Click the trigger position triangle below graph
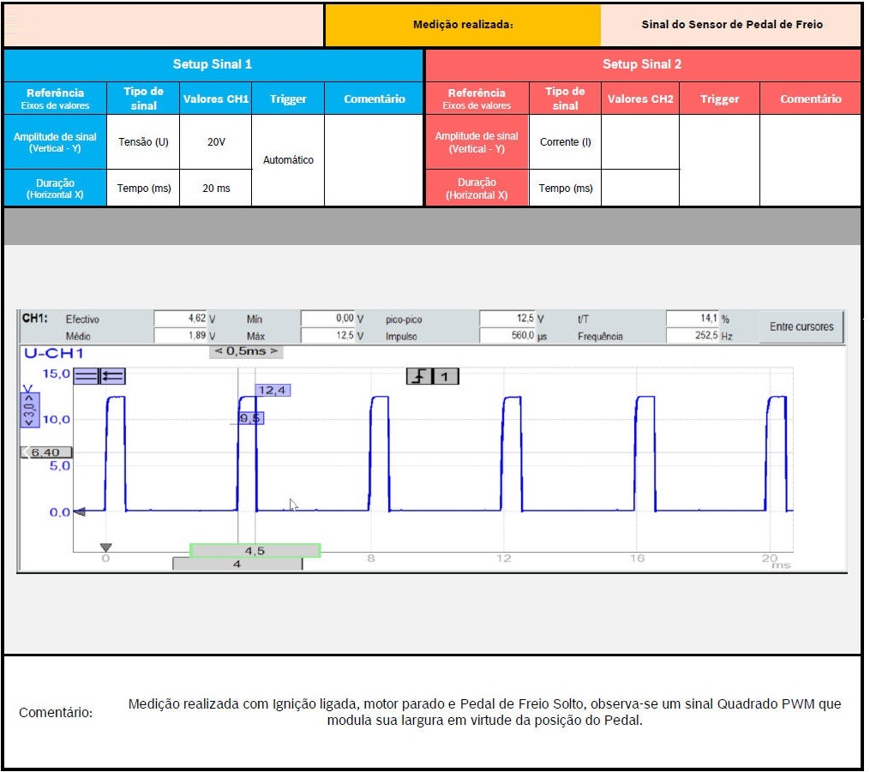The height and width of the screenshot is (772, 870). tap(105, 547)
